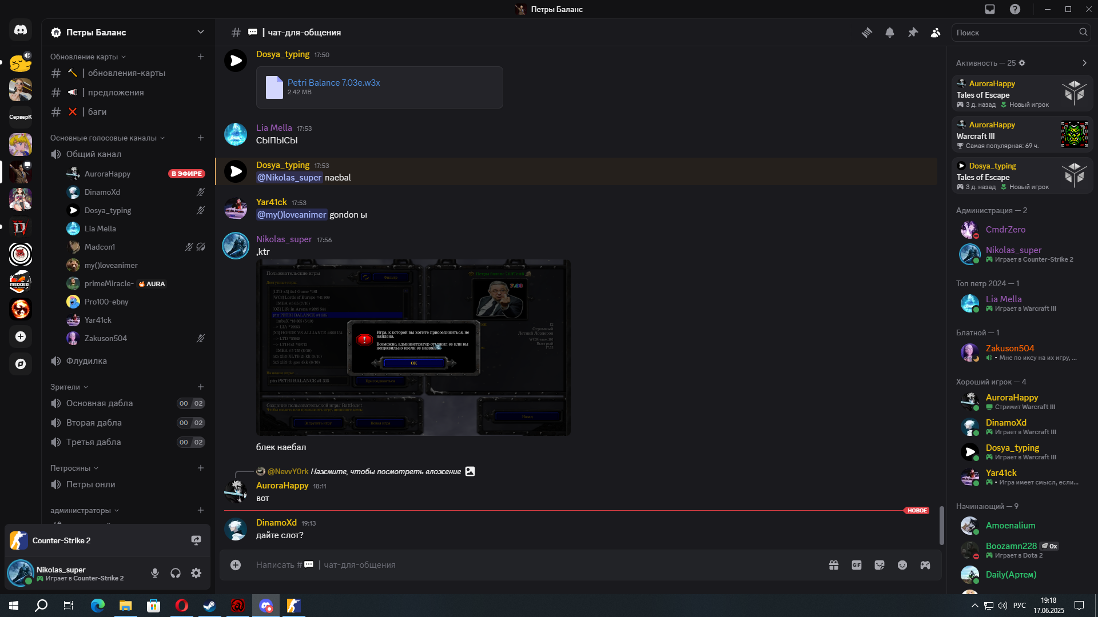
Task: Join the Третья дабла voice channel
Action: (128, 442)
